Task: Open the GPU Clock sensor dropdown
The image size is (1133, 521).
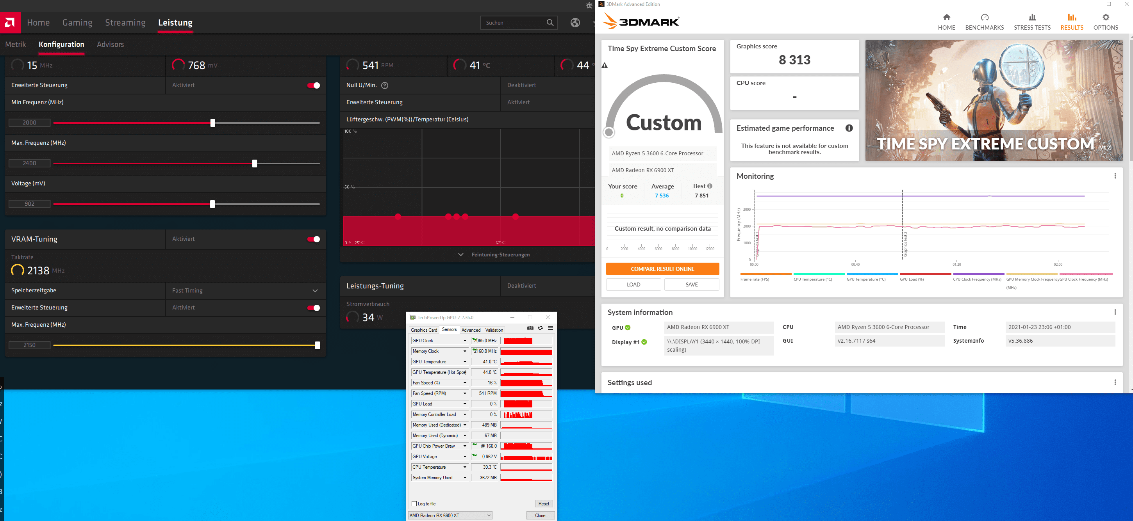Action: (464, 341)
